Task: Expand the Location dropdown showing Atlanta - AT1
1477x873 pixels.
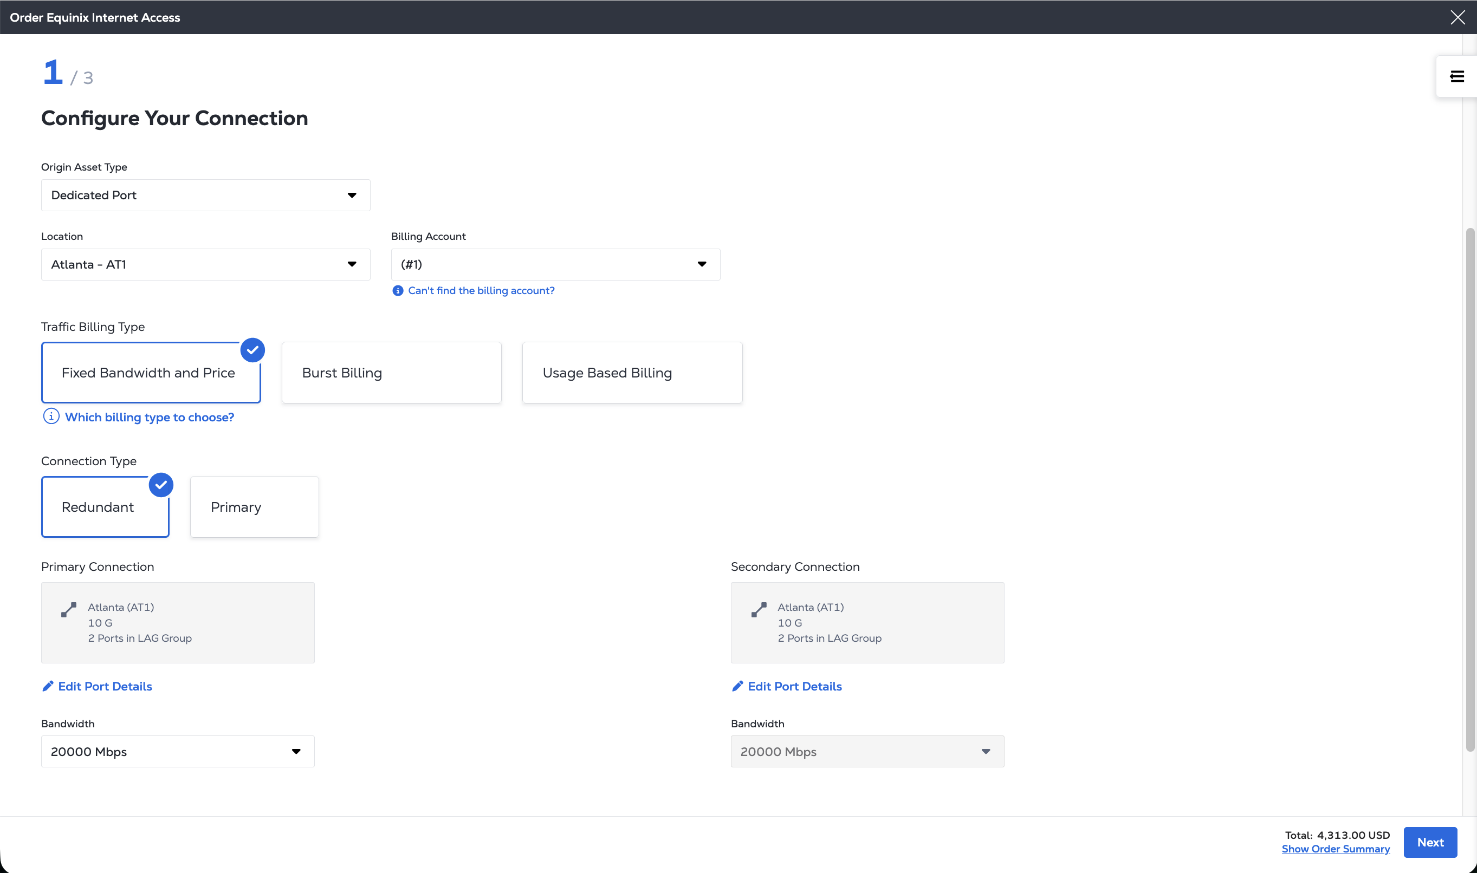Action: (x=205, y=264)
